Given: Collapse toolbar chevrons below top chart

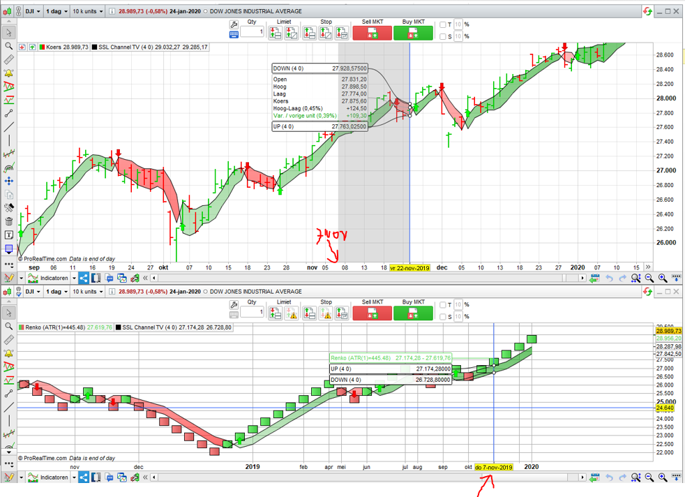Looking at the screenshot, I should [146, 278].
